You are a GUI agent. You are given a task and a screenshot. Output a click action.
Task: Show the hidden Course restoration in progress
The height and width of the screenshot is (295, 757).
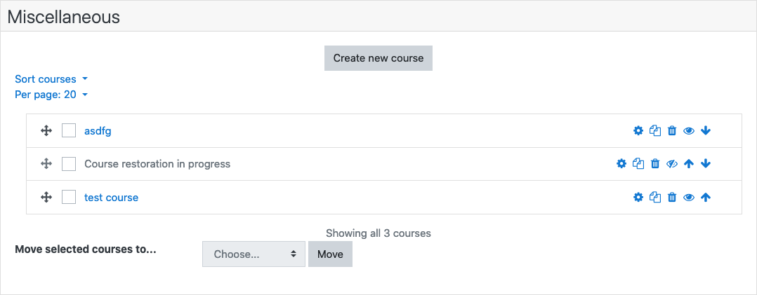[672, 164]
